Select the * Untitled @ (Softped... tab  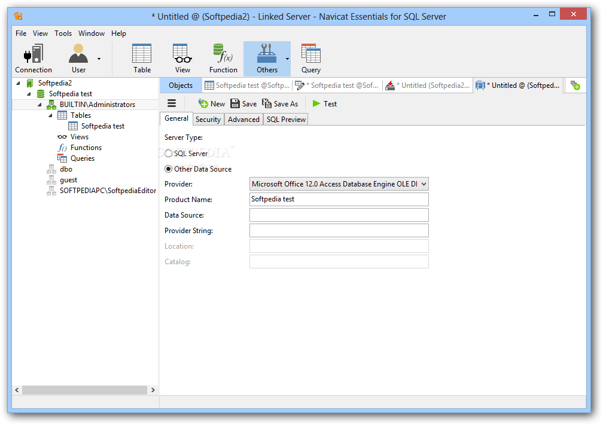[517, 85]
